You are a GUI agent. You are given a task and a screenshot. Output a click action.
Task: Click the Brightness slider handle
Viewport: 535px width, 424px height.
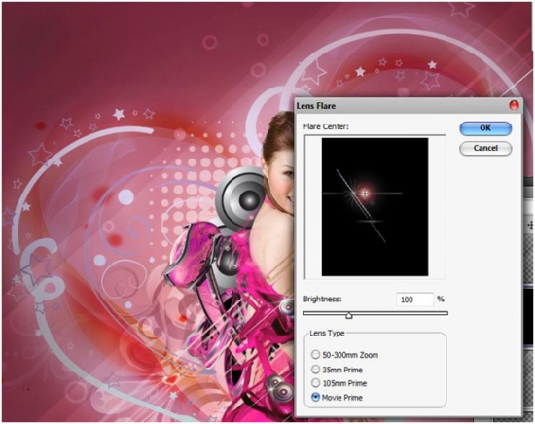point(348,315)
